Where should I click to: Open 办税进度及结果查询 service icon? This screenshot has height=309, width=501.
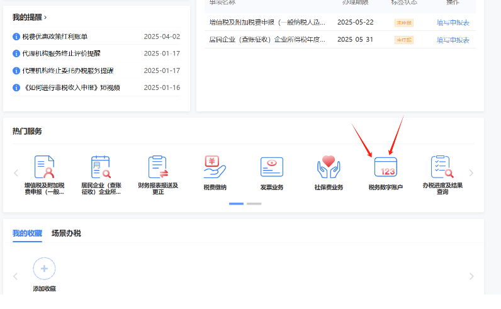pyautogui.click(x=442, y=167)
